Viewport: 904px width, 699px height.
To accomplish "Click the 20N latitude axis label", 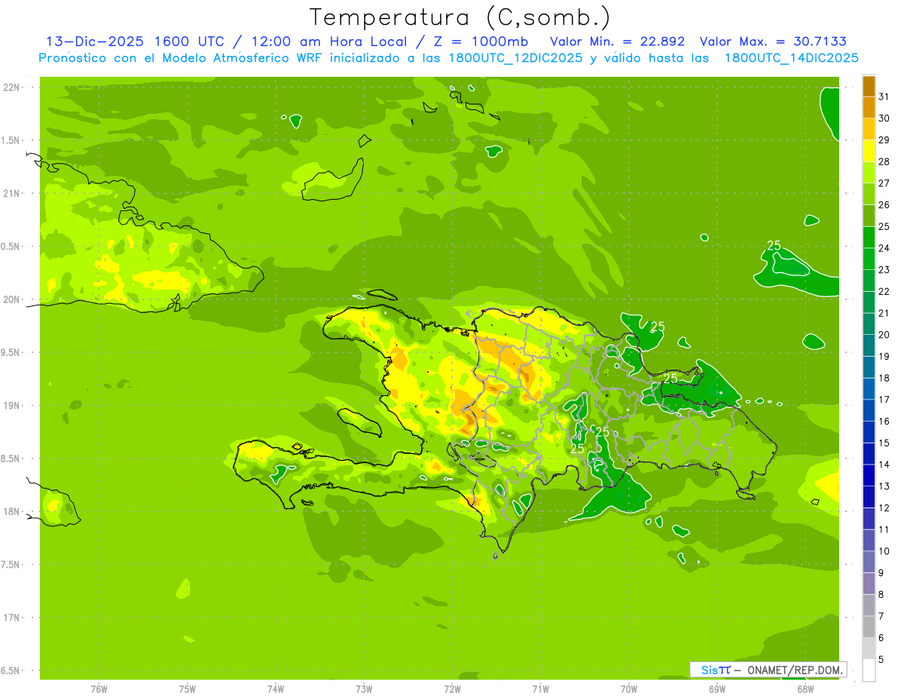I will tap(12, 299).
